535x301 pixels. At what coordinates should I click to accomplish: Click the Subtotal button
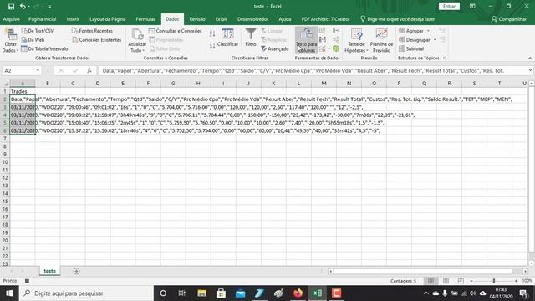(x=411, y=48)
